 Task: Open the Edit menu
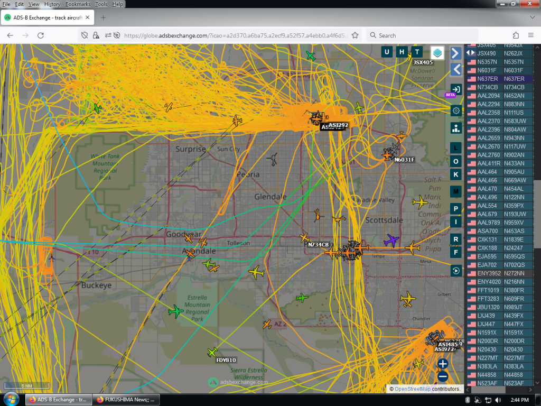point(20,4)
